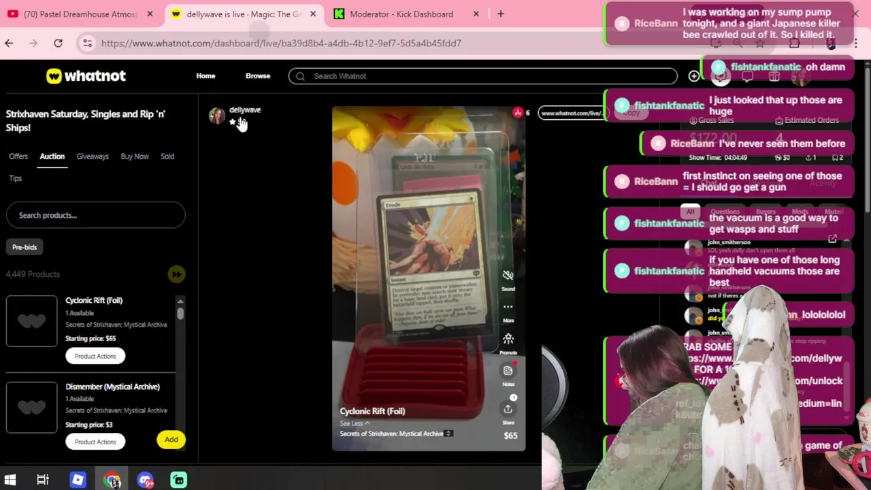This screenshot has height=490, width=871.
Task: Click the $65 price on the stream
Action: click(510, 436)
